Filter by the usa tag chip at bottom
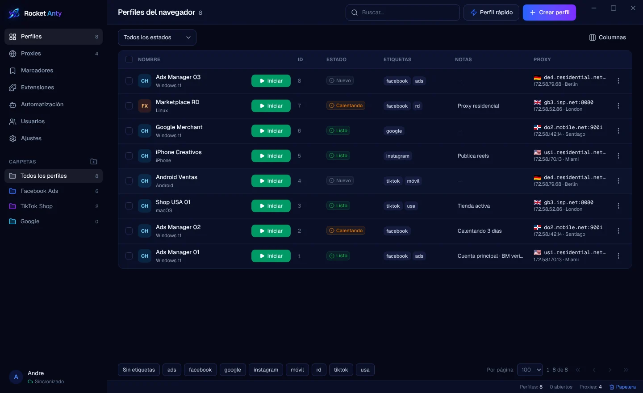643x393 pixels. 365,370
